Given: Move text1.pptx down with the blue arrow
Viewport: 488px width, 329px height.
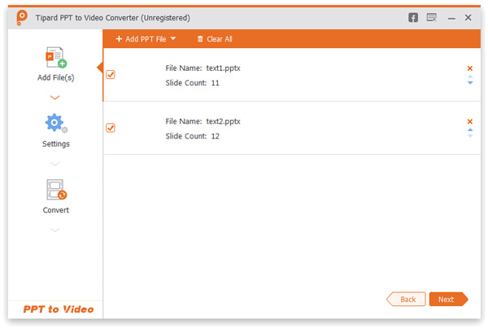Looking at the screenshot, I should point(470,82).
